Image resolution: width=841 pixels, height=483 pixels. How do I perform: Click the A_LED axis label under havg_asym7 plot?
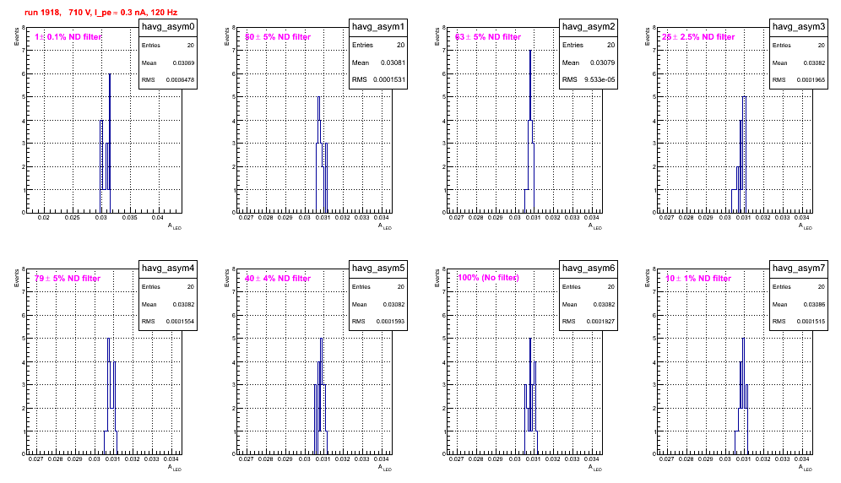click(806, 468)
